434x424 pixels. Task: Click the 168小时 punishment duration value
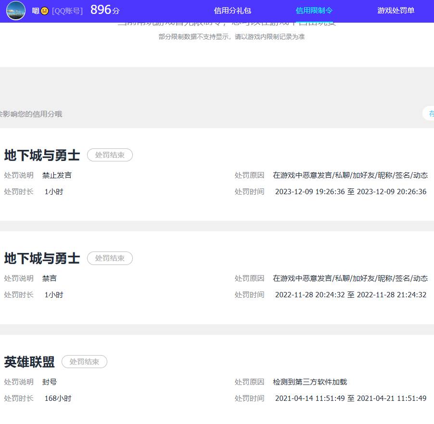(x=58, y=398)
